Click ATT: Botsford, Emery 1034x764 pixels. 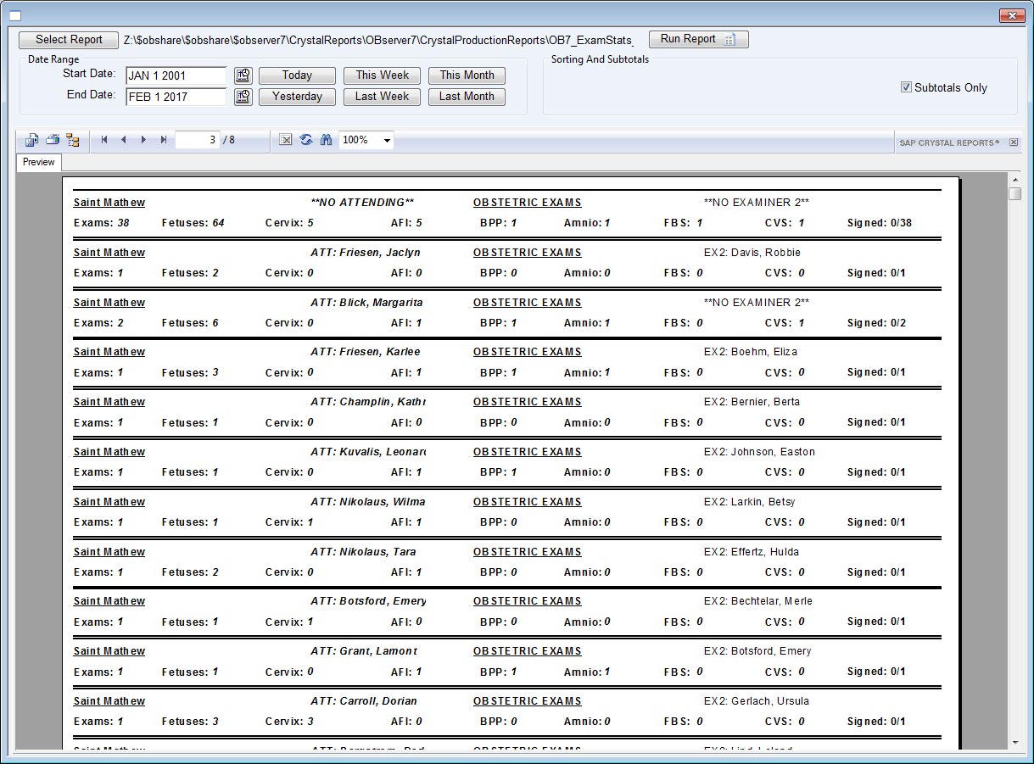click(368, 601)
